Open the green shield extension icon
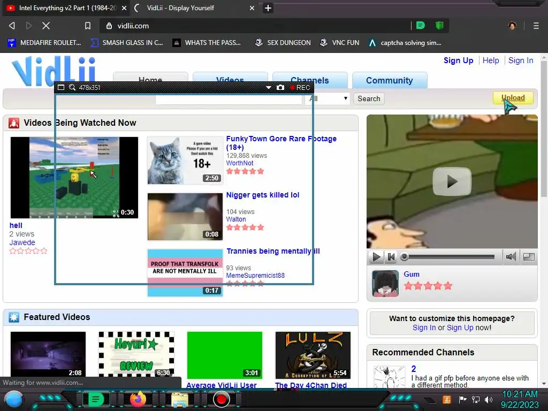 tap(439, 25)
